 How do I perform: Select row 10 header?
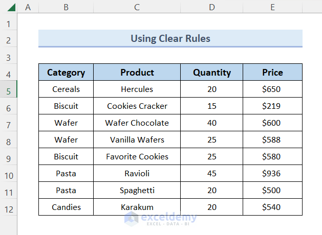point(8,176)
